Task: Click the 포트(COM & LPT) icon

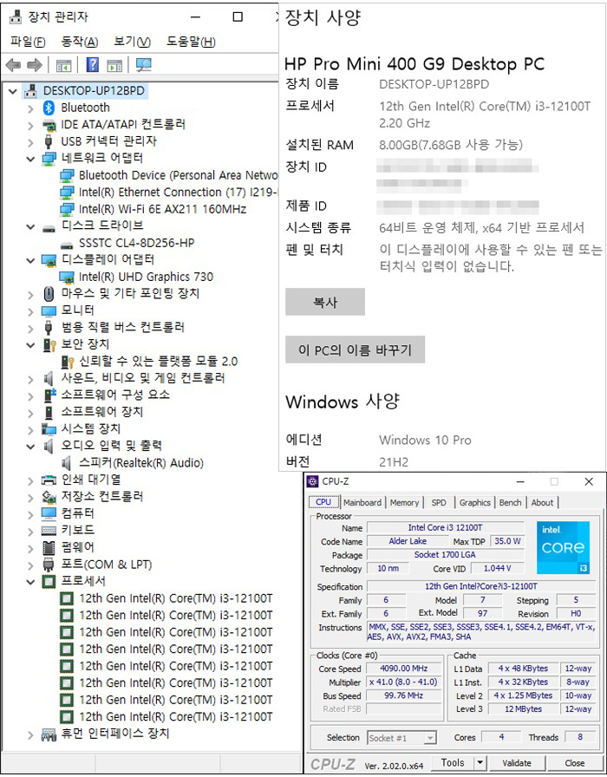Action: tap(49, 565)
